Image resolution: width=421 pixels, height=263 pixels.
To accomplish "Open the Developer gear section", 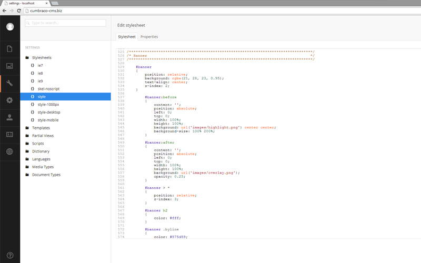I will (x=9, y=100).
